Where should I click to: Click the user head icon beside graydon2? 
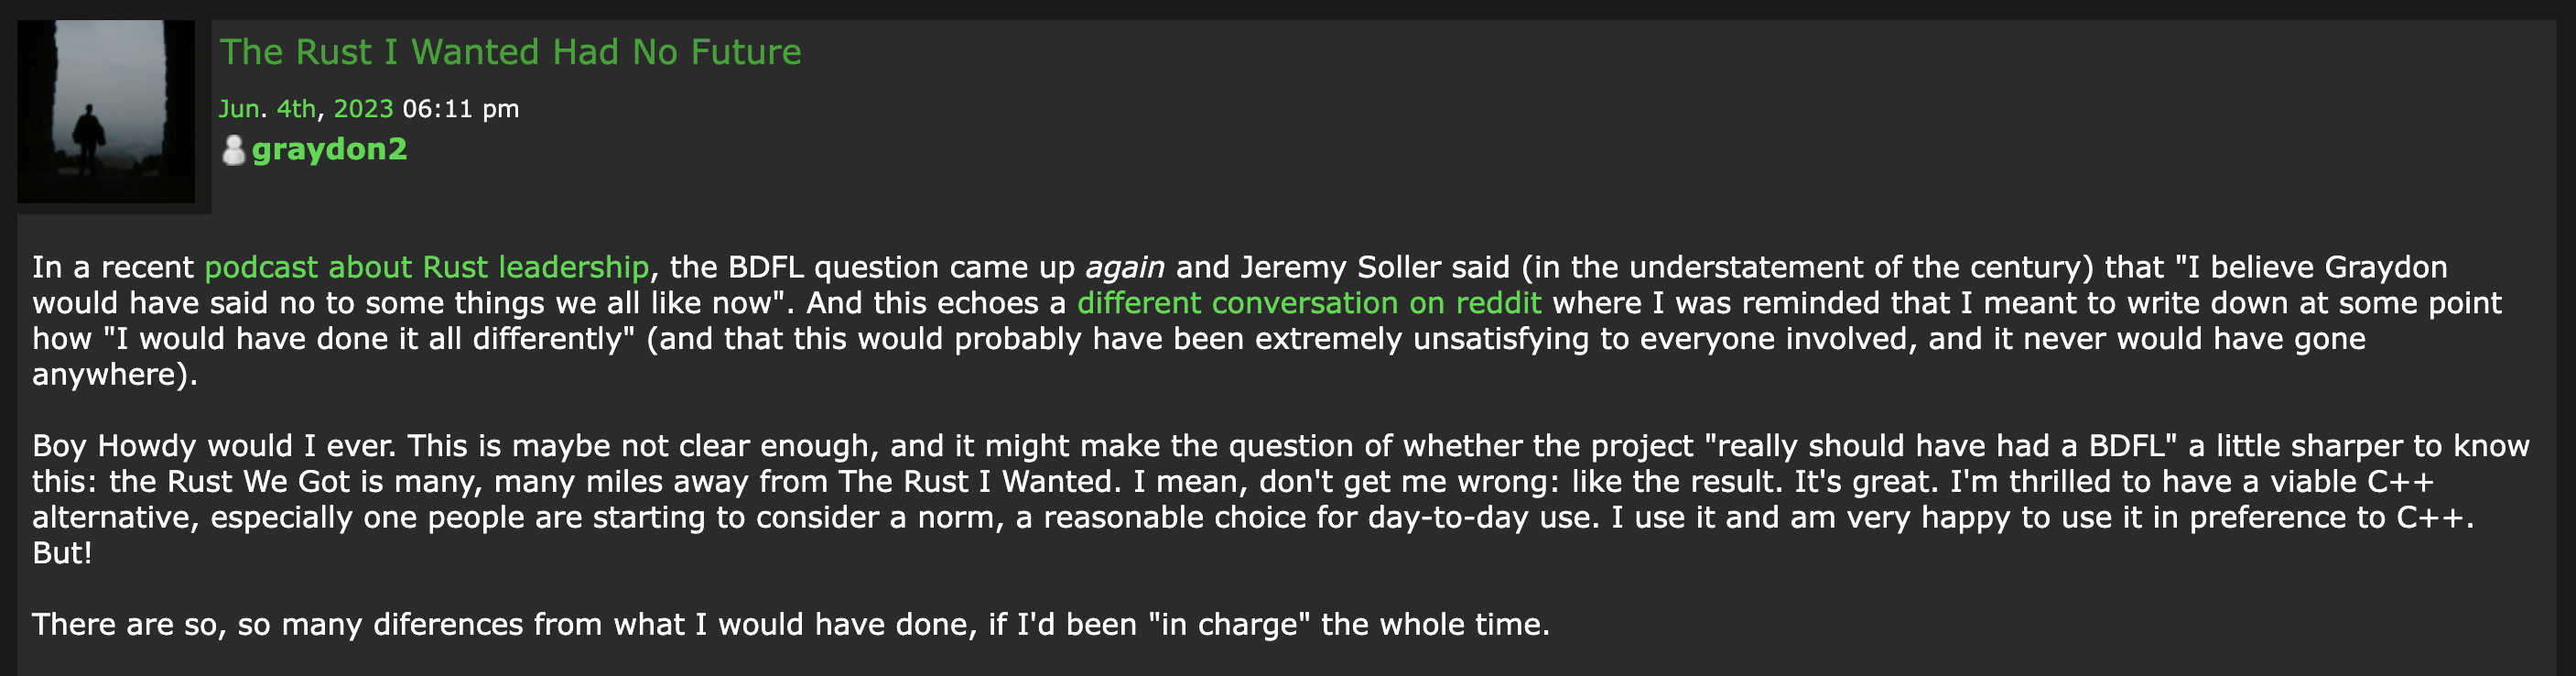[x=233, y=150]
